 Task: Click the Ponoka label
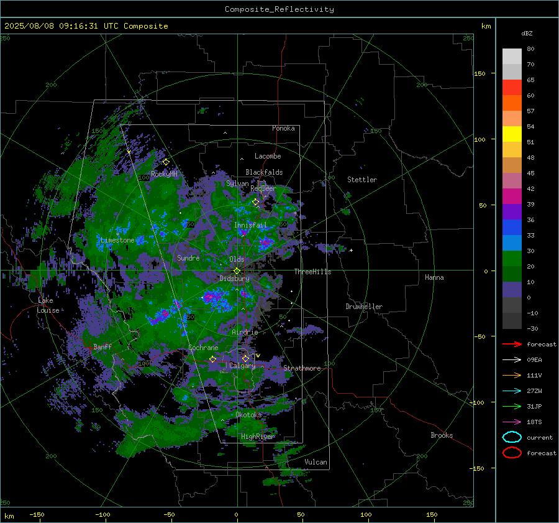283,129
